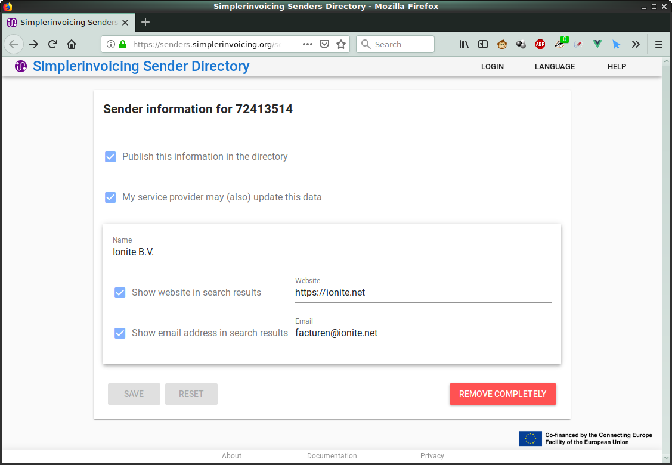Open the Firefox library icon

[x=464, y=44]
